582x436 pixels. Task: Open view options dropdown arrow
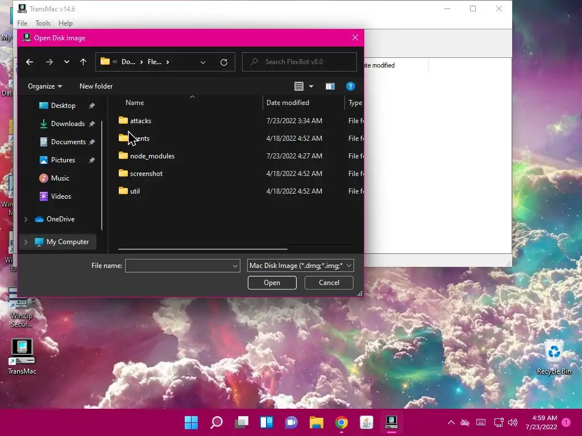point(311,86)
